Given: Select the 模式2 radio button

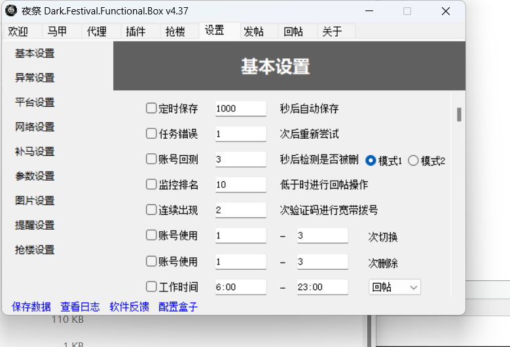Looking at the screenshot, I should coord(413,160).
